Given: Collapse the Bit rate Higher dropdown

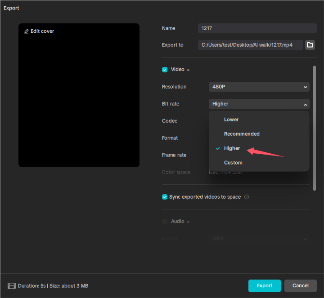Looking at the screenshot, I should (x=259, y=104).
